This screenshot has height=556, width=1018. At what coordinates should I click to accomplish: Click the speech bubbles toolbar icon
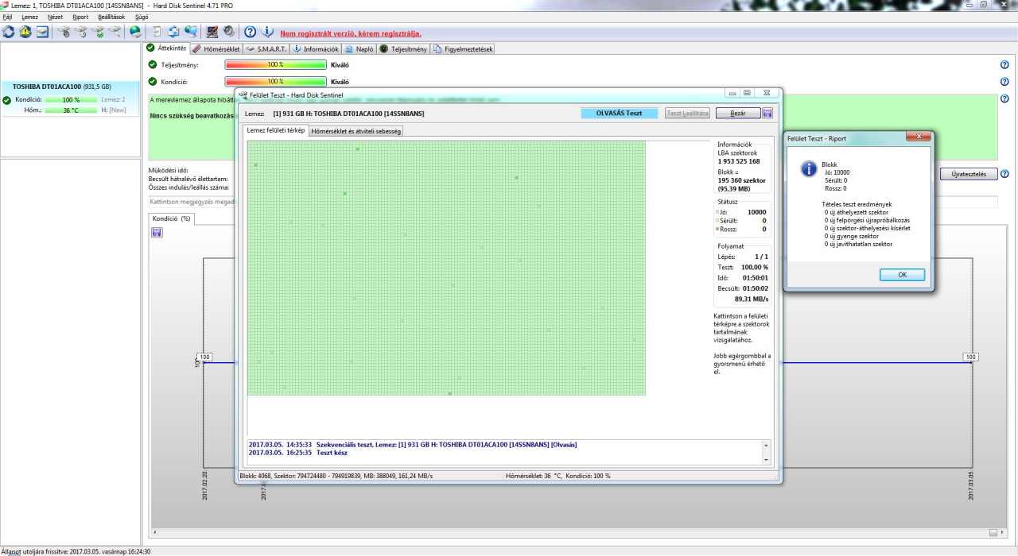click(x=191, y=32)
